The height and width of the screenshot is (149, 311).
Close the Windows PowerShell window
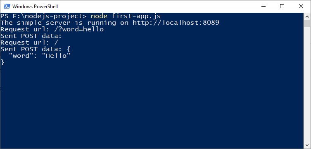coord(301,6)
